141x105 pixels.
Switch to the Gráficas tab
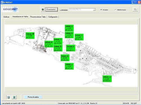pos(6,17)
